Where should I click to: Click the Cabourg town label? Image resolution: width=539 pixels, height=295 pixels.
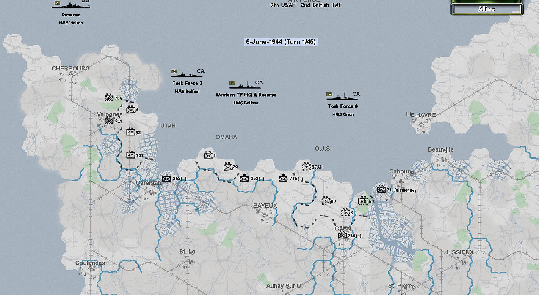401,171
